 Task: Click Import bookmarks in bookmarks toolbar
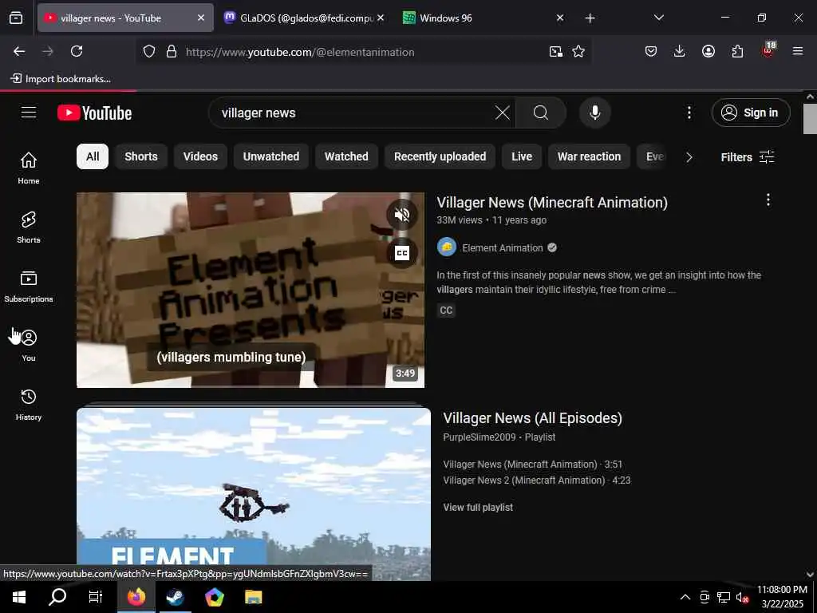61,79
